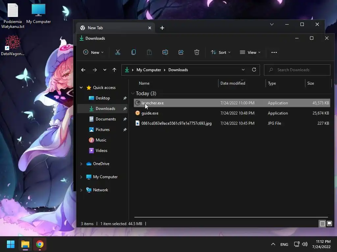Image resolution: width=337 pixels, height=252 pixels.
Task: Open the View dropdown
Action: (250, 52)
